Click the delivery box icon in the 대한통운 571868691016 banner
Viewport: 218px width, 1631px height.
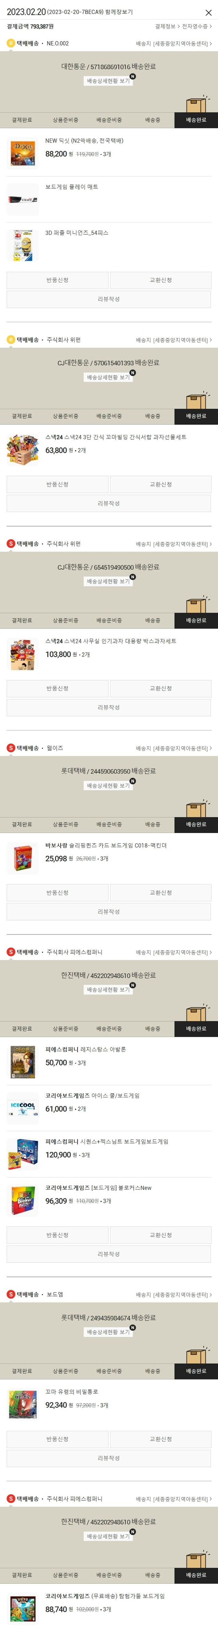coord(196,104)
